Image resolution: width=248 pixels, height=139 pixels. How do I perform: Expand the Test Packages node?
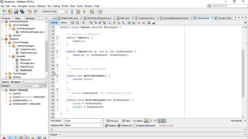6,74
